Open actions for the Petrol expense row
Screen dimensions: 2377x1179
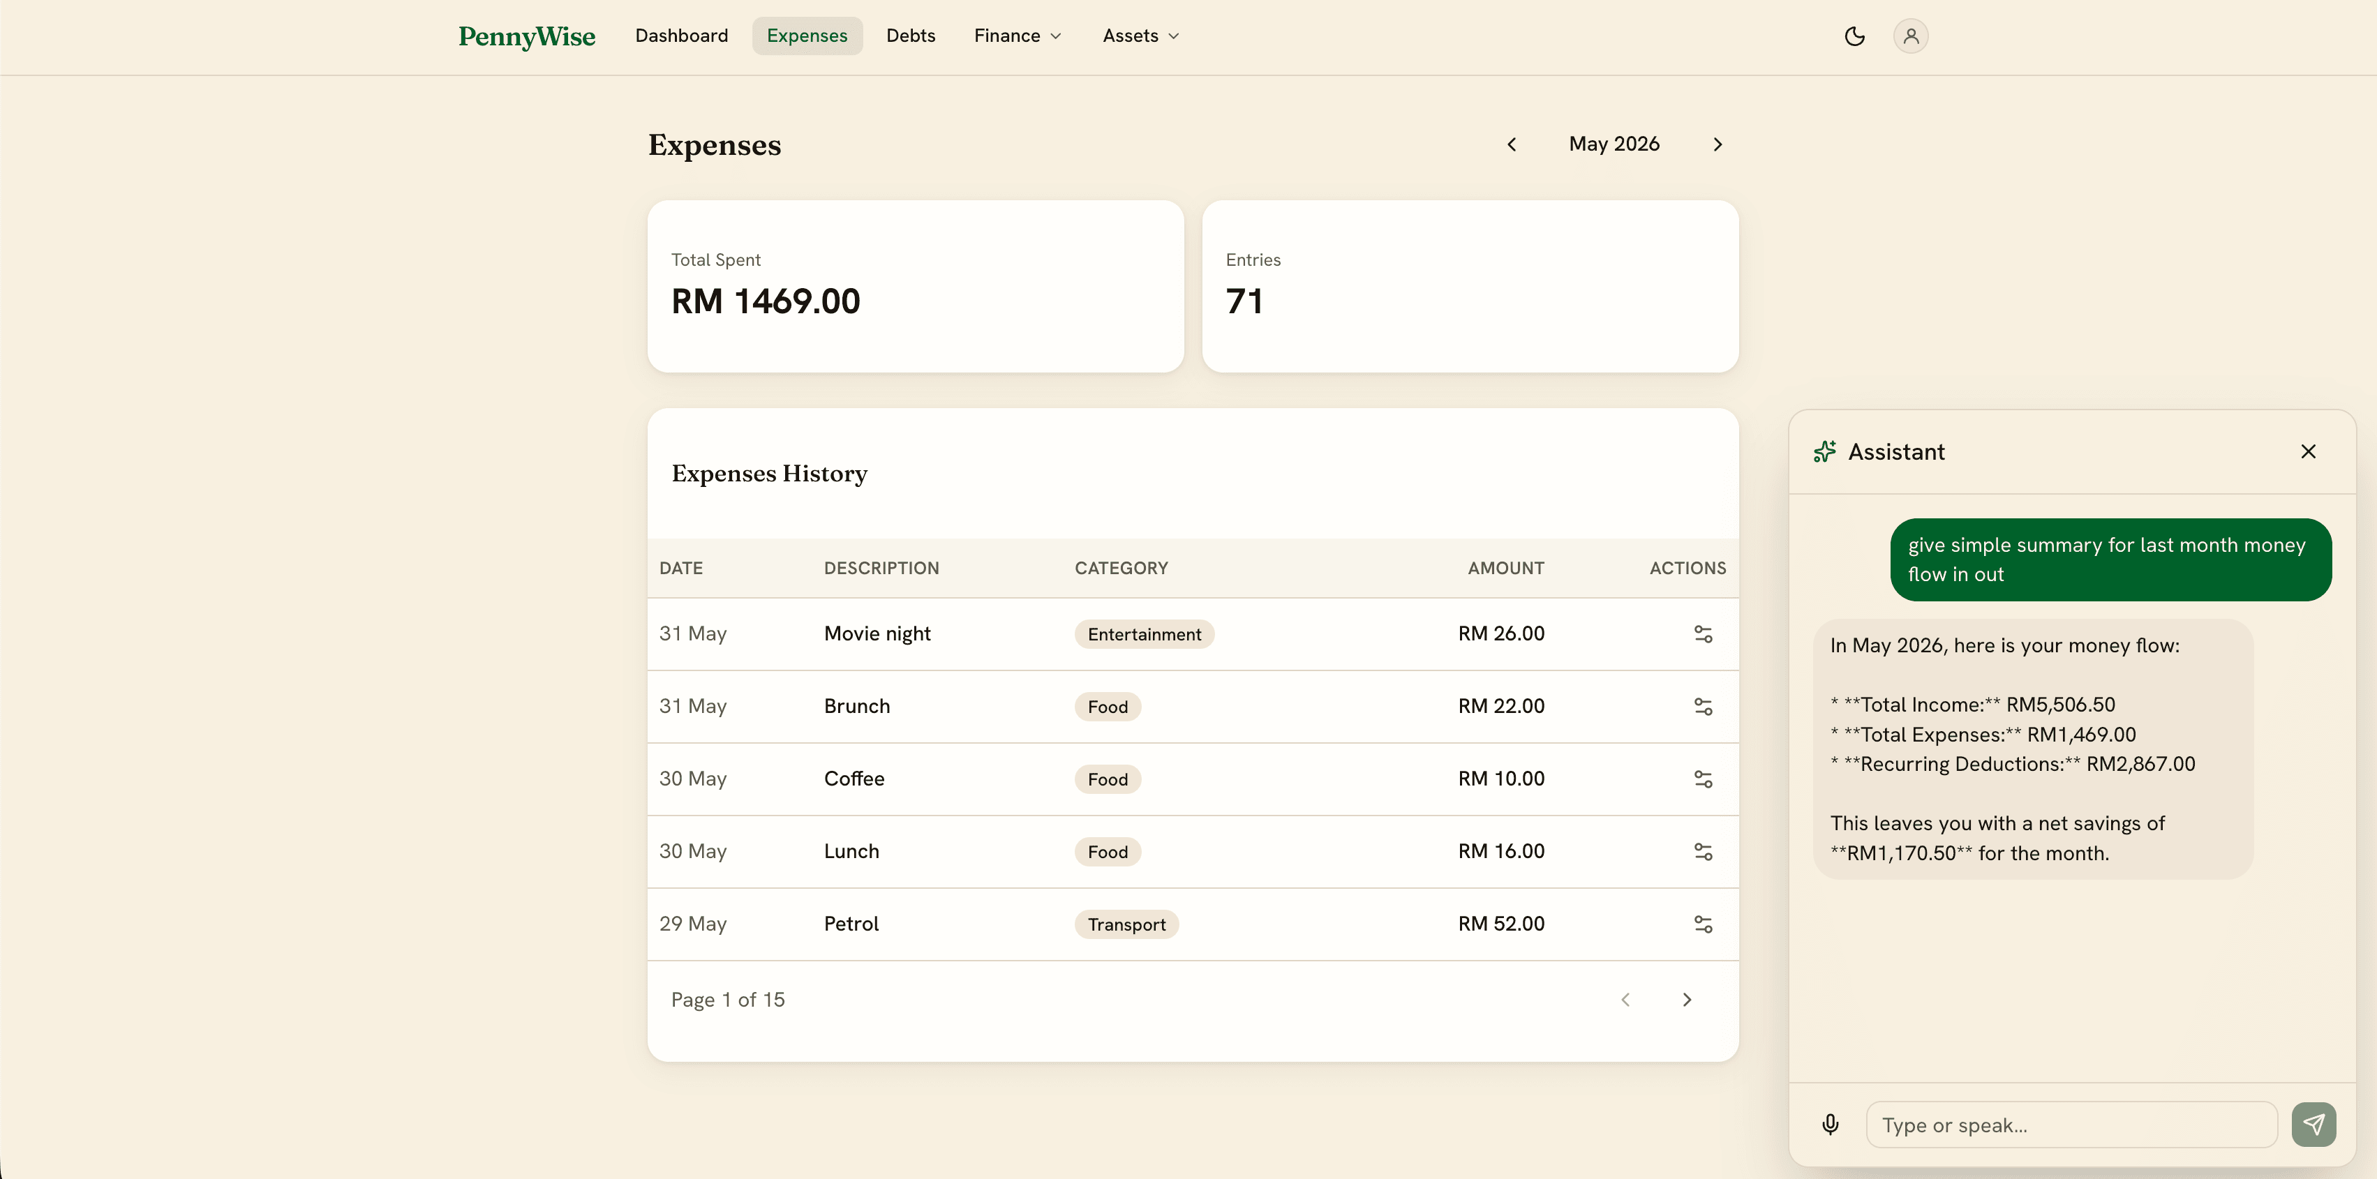(1702, 924)
